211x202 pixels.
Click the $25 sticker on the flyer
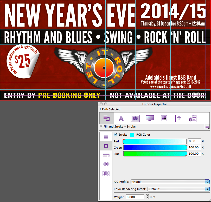pyautogui.click(x=23, y=61)
